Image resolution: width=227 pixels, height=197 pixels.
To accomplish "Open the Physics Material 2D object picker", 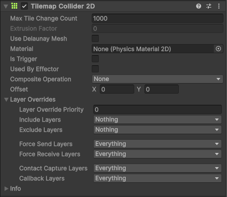I will coord(218,49).
